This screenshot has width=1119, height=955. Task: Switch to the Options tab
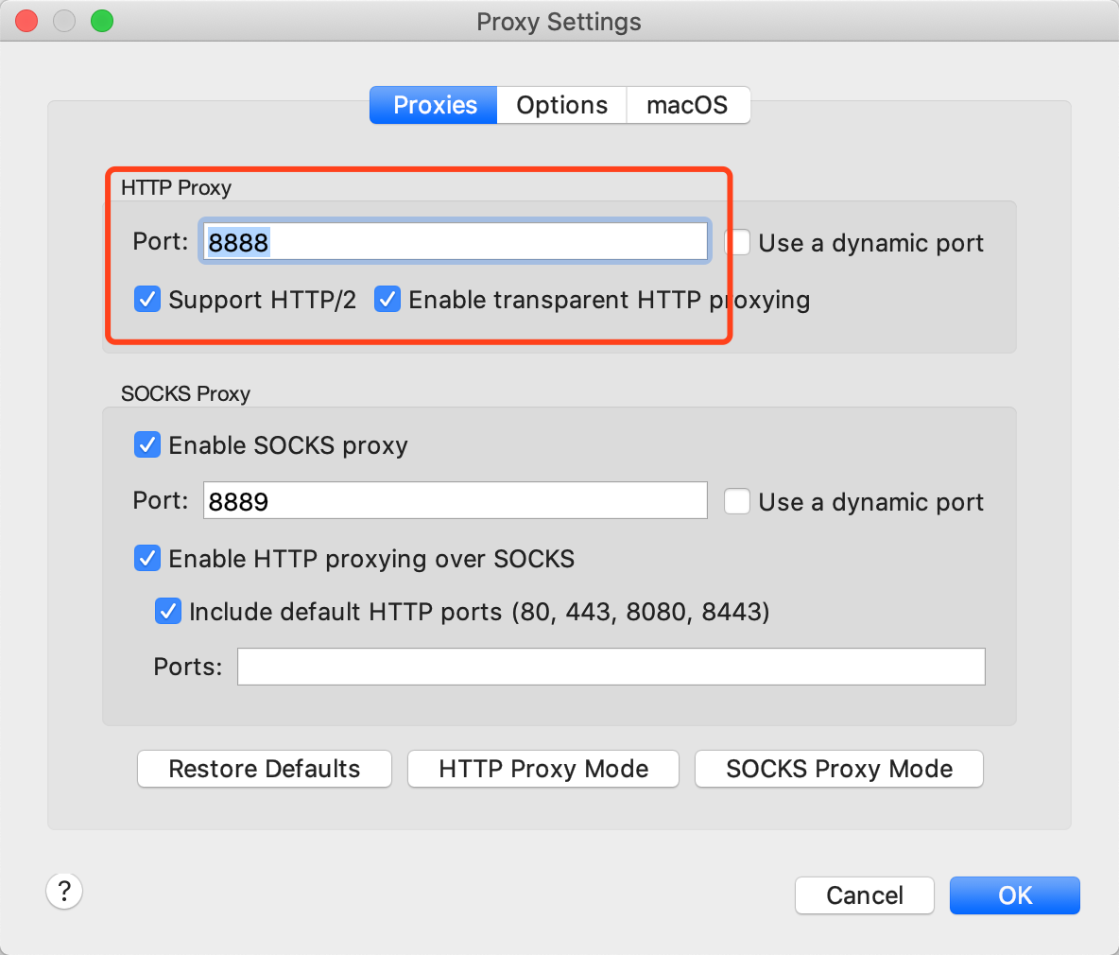point(560,105)
